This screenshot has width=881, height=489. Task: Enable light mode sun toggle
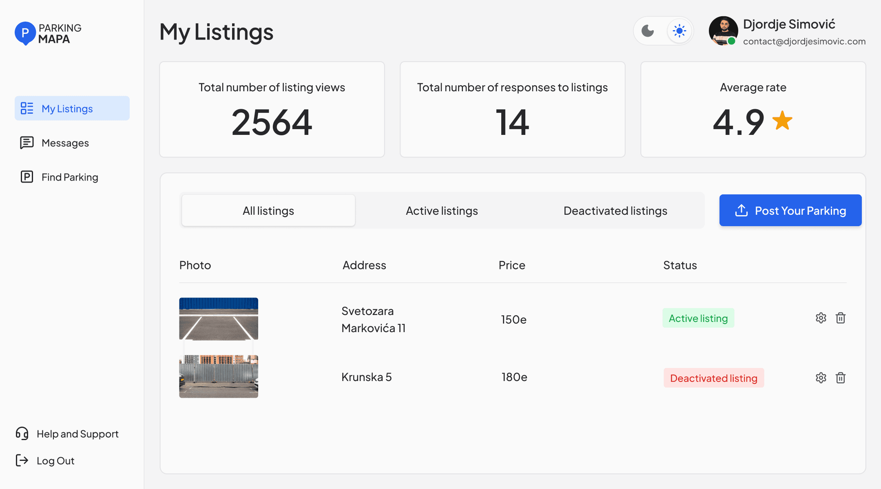679,31
